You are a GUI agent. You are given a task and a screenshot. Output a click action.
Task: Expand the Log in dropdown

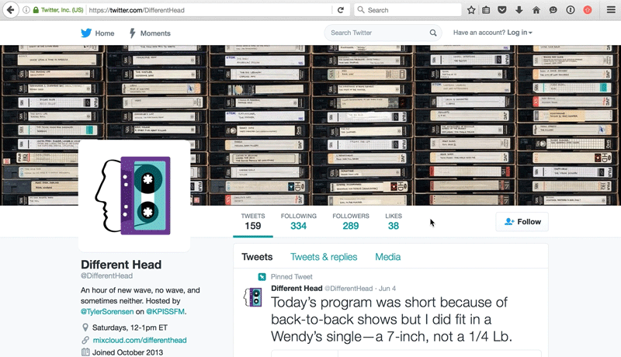pyautogui.click(x=520, y=33)
